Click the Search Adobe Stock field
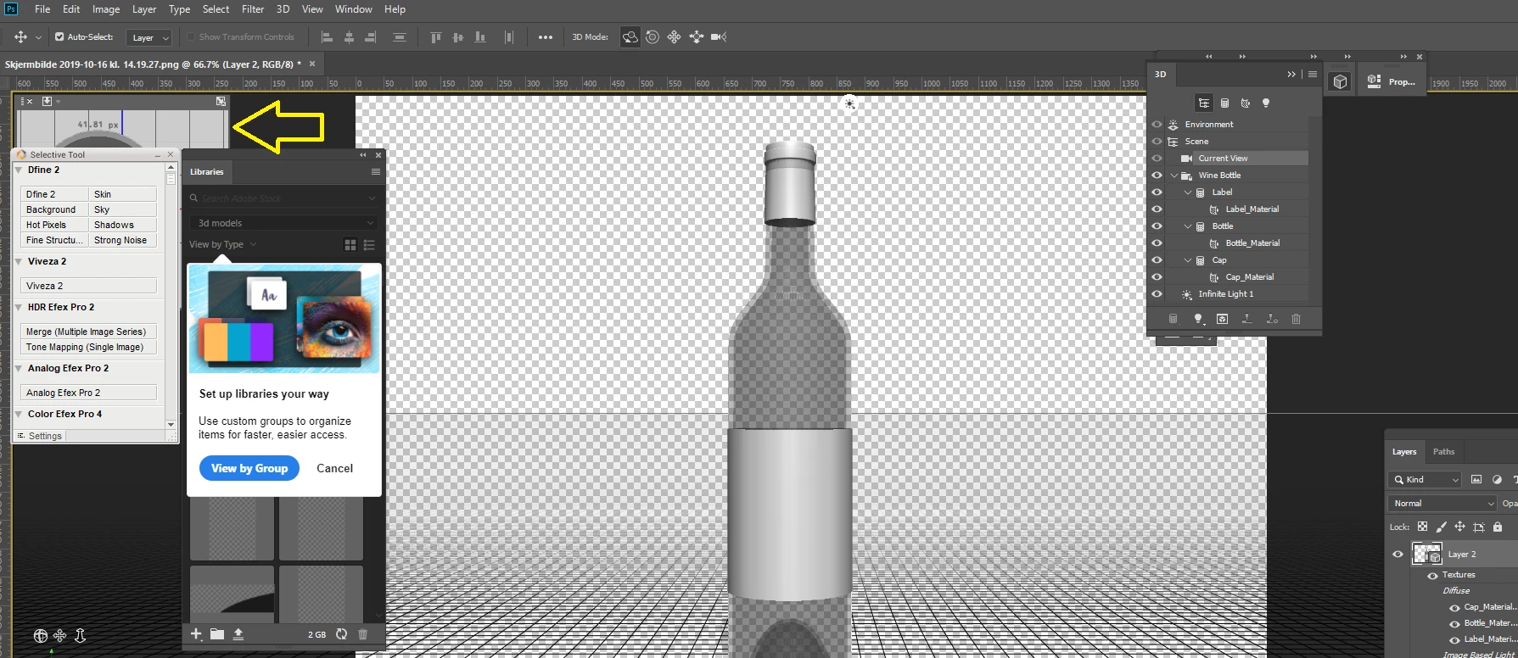1518x658 pixels. (x=283, y=198)
